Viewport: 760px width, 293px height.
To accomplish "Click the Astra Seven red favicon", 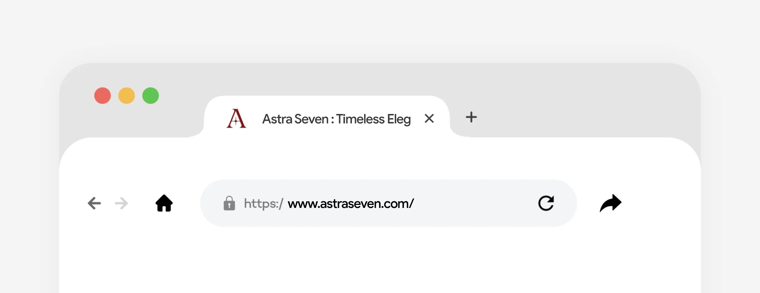I will (236, 118).
